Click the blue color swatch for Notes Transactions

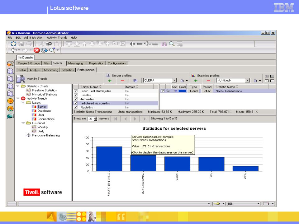click(182, 91)
